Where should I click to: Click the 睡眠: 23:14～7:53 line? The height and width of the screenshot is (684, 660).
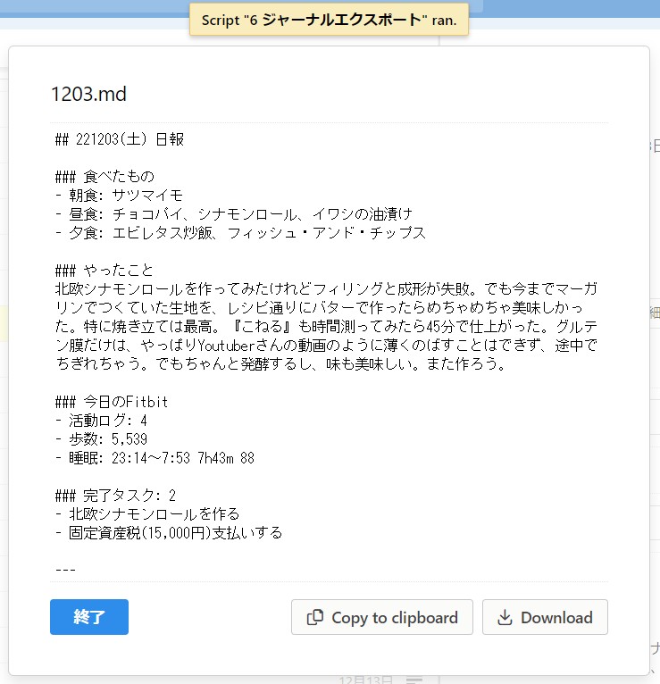[x=155, y=457]
